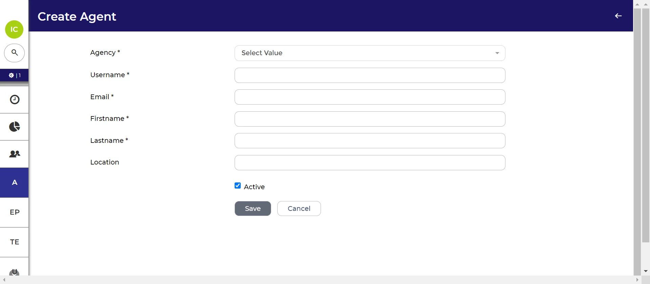Click the vertical scrollbar down arrow
Viewport: 650px width, 284px height.
coord(646,271)
